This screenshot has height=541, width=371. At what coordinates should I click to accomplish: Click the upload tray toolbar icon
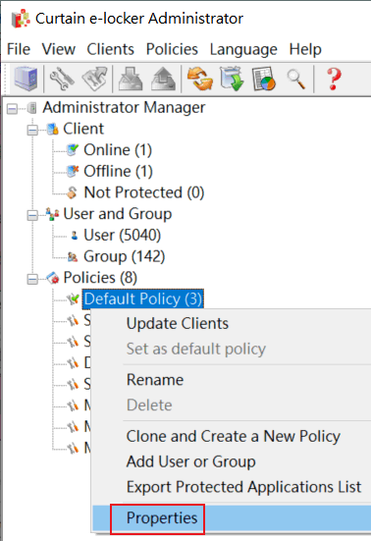(x=164, y=79)
